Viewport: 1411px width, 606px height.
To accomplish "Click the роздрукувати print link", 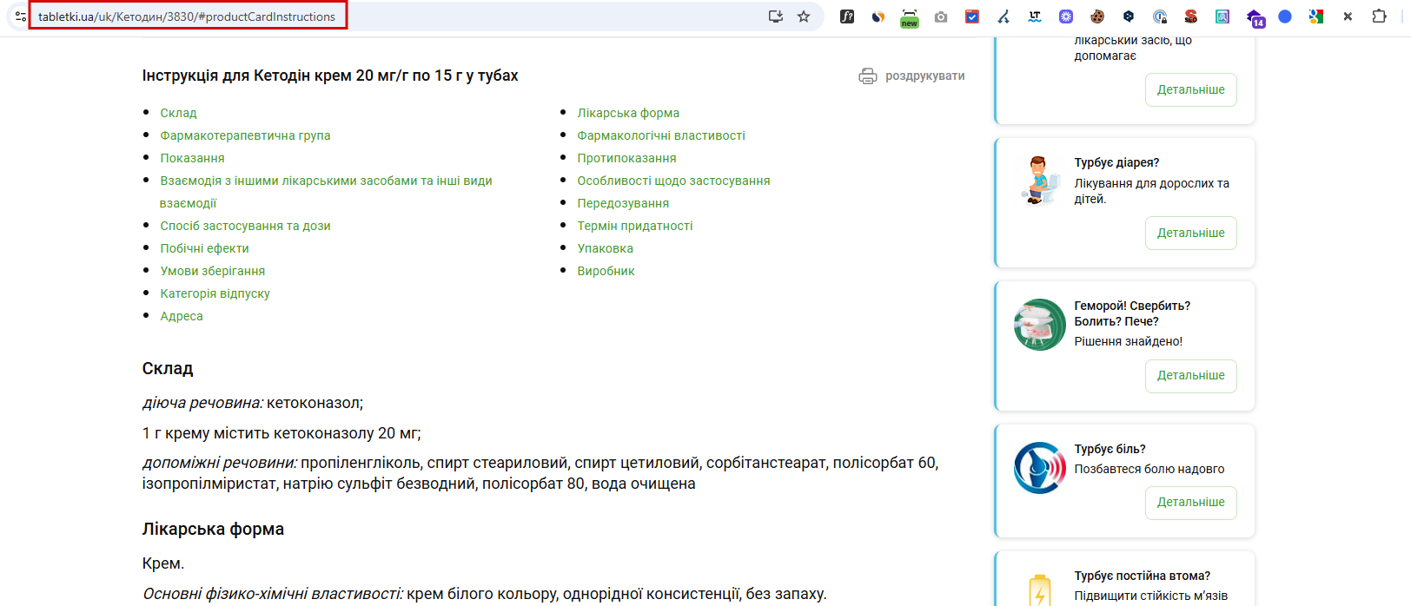I will 924,76.
